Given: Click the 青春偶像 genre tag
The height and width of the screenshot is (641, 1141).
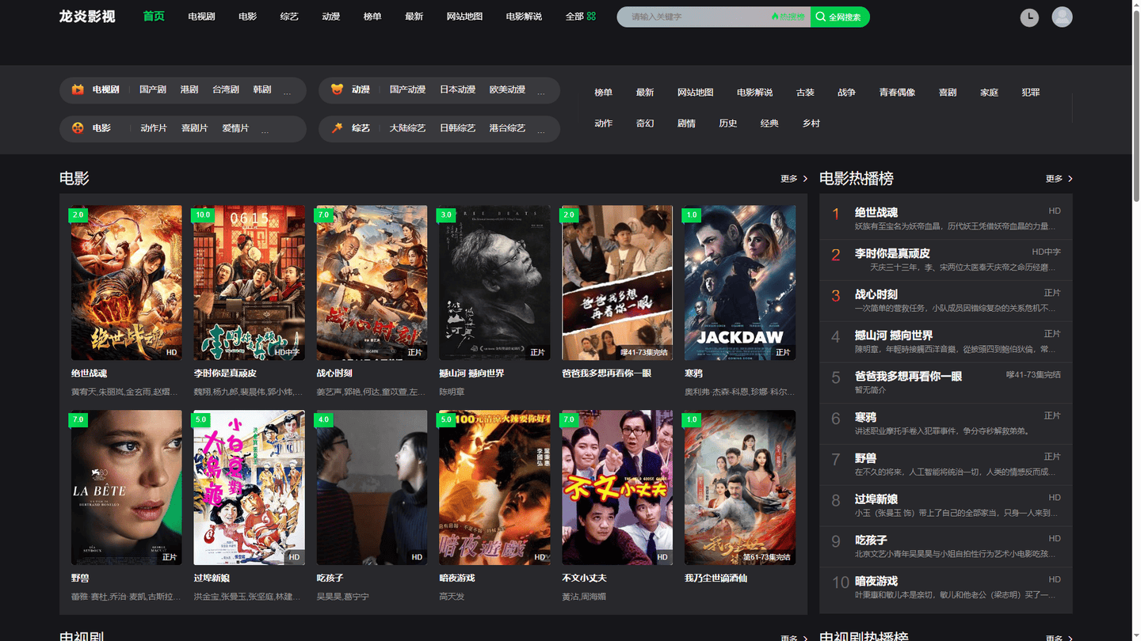Looking at the screenshot, I should coord(897,93).
